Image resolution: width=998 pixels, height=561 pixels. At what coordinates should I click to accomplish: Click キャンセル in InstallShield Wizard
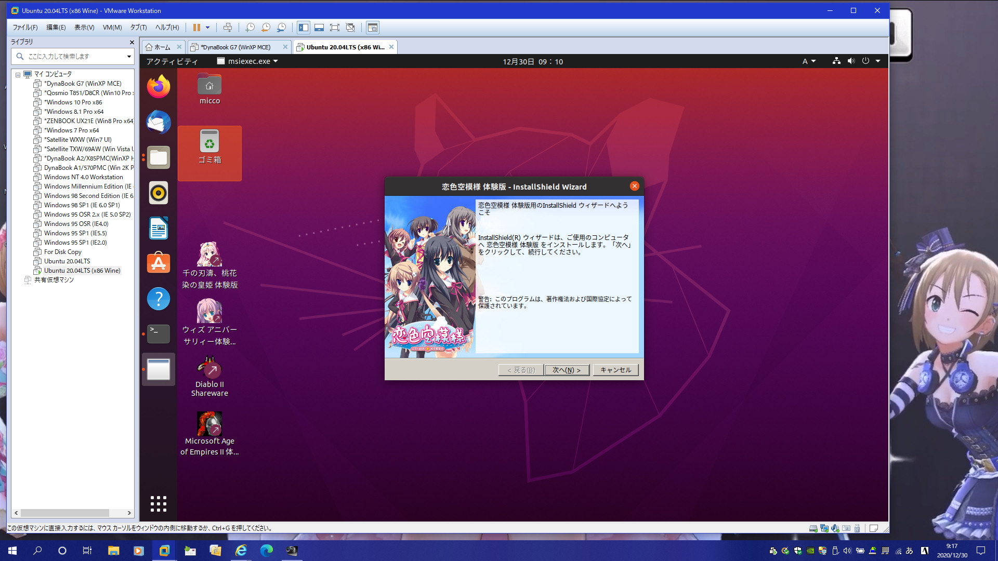(615, 370)
